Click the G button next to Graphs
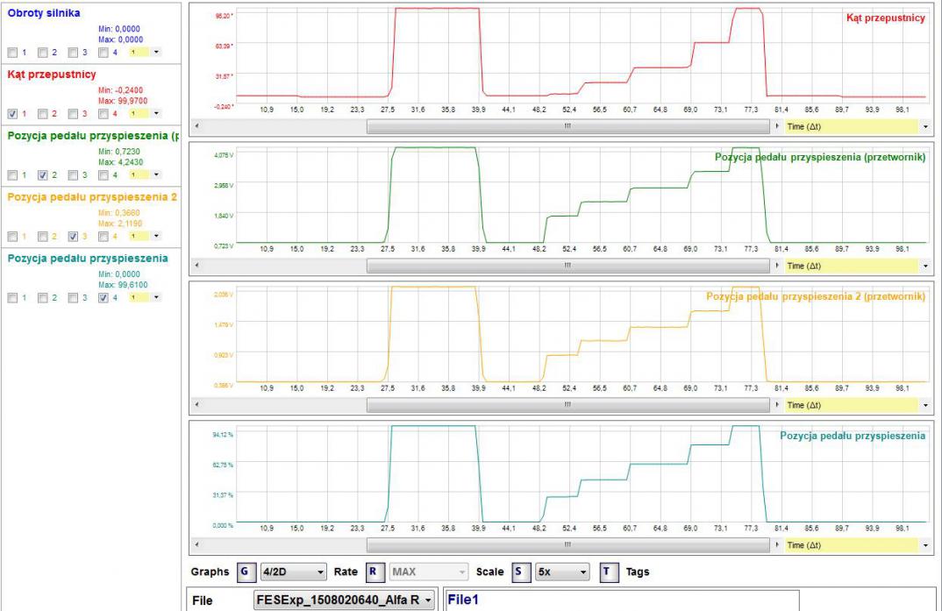The image size is (942, 611). tap(245, 572)
